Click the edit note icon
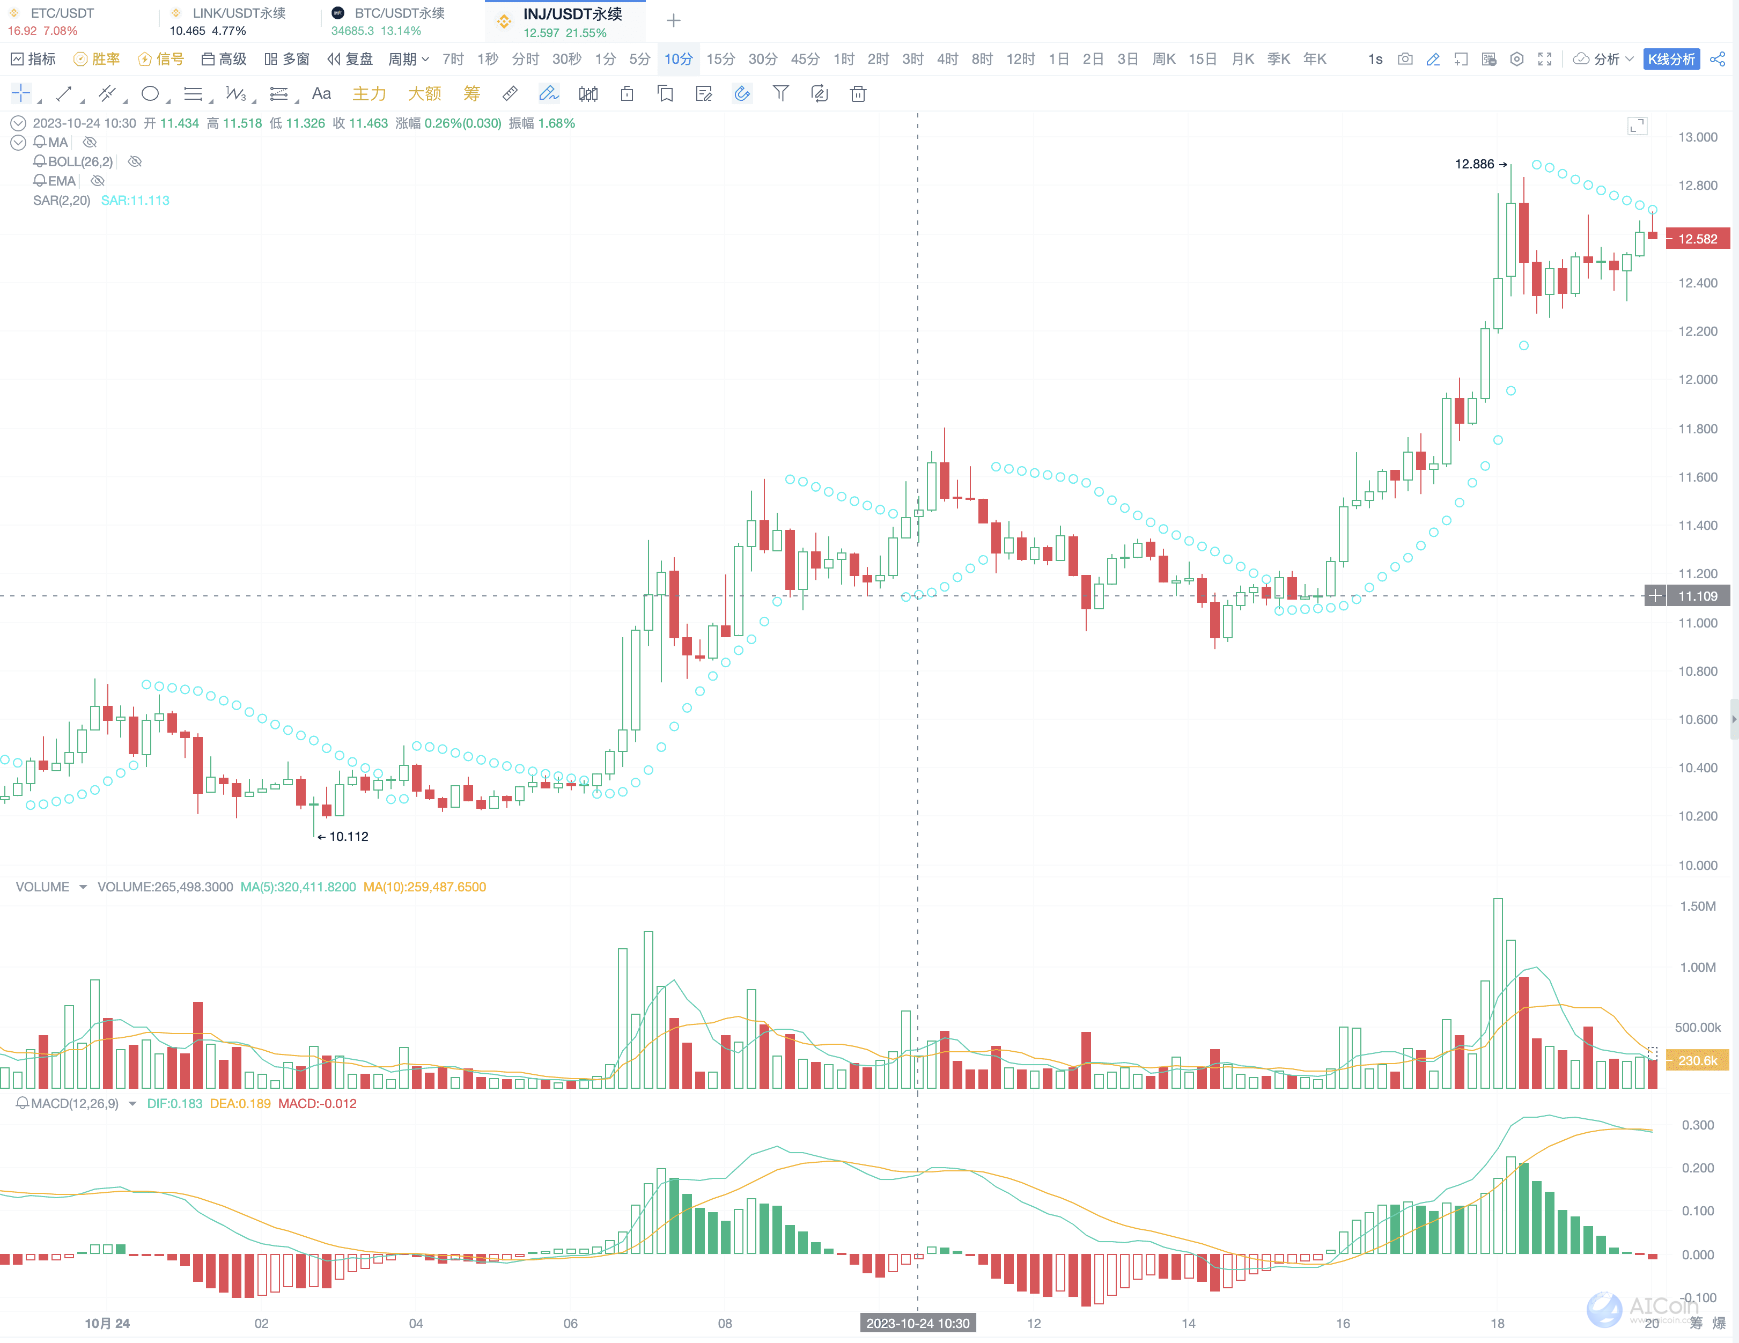The height and width of the screenshot is (1343, 1739). 704,94
